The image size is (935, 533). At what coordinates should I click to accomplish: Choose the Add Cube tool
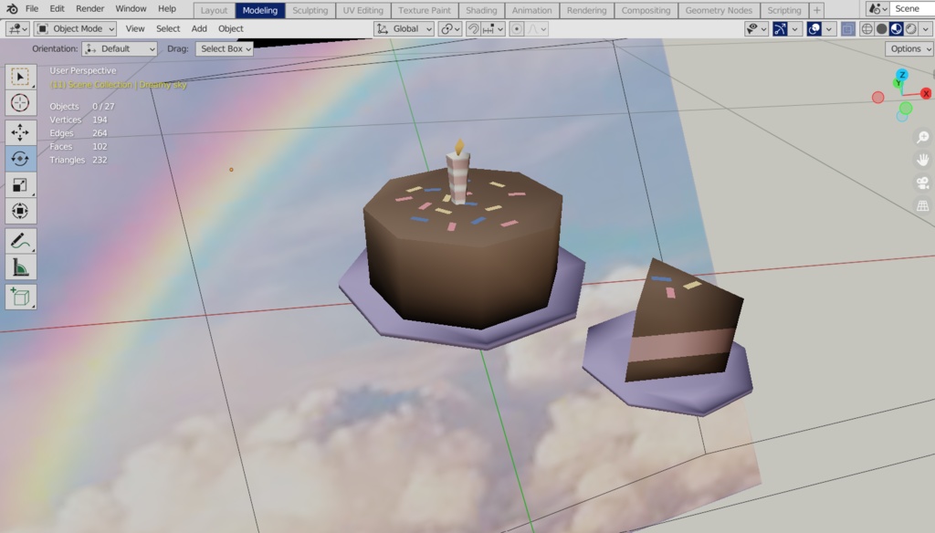pos(20,297)
